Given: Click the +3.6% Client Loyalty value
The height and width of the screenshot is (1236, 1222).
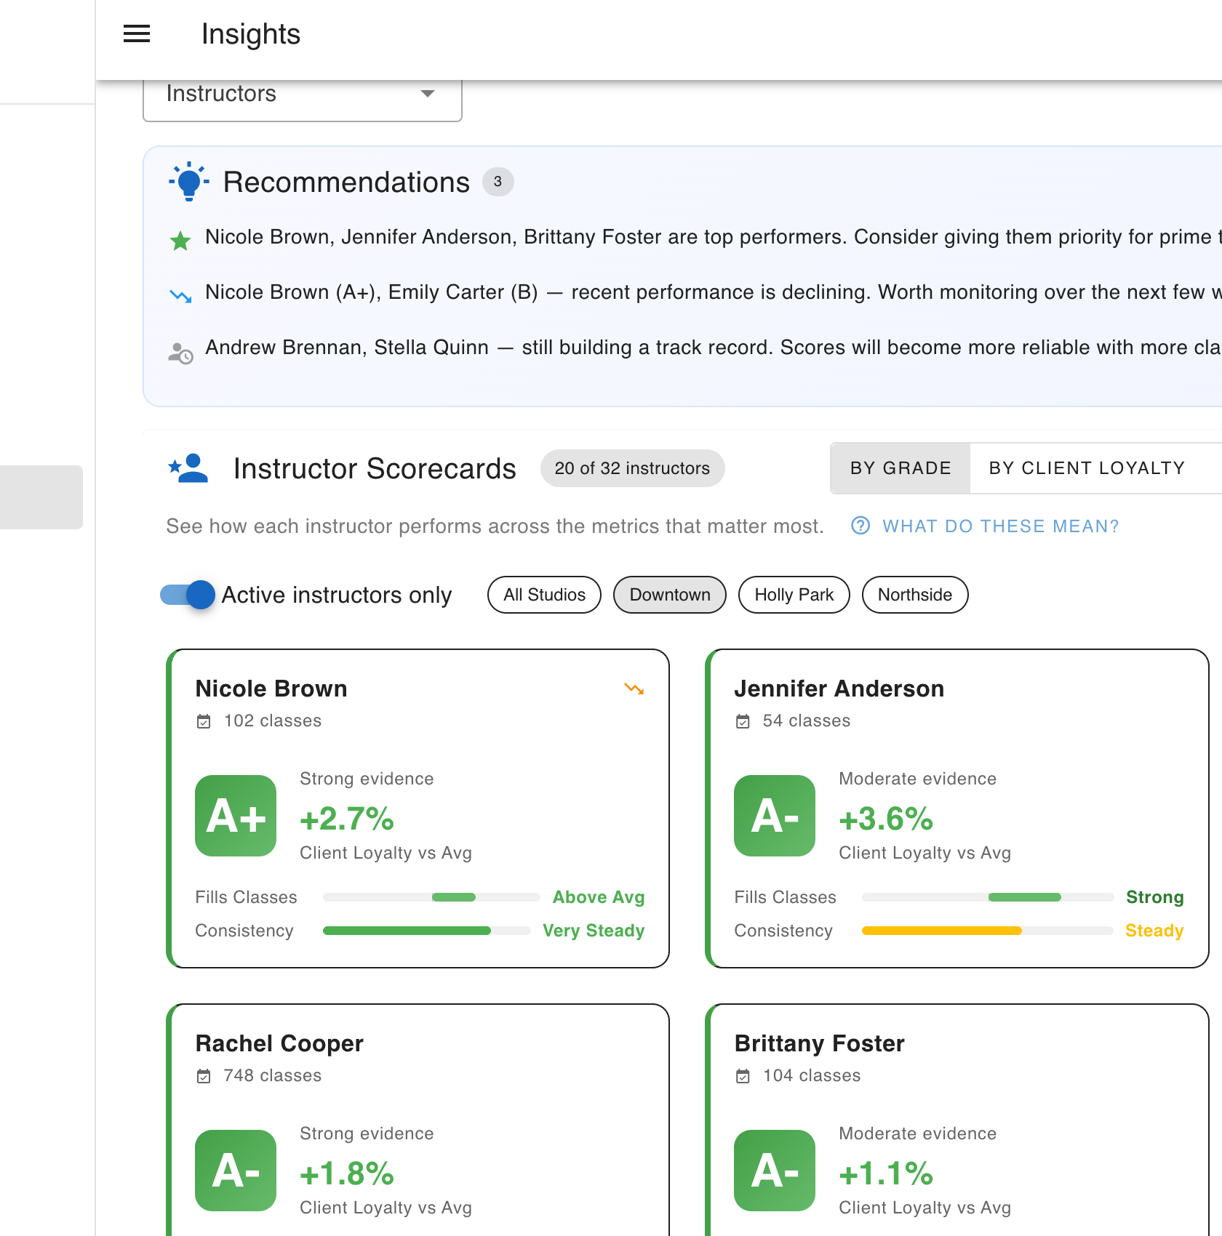Looking at the screenshot, I should click(886, 819).
